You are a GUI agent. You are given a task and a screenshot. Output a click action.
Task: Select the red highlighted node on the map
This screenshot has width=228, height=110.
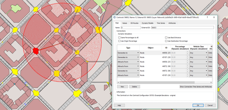36,51
